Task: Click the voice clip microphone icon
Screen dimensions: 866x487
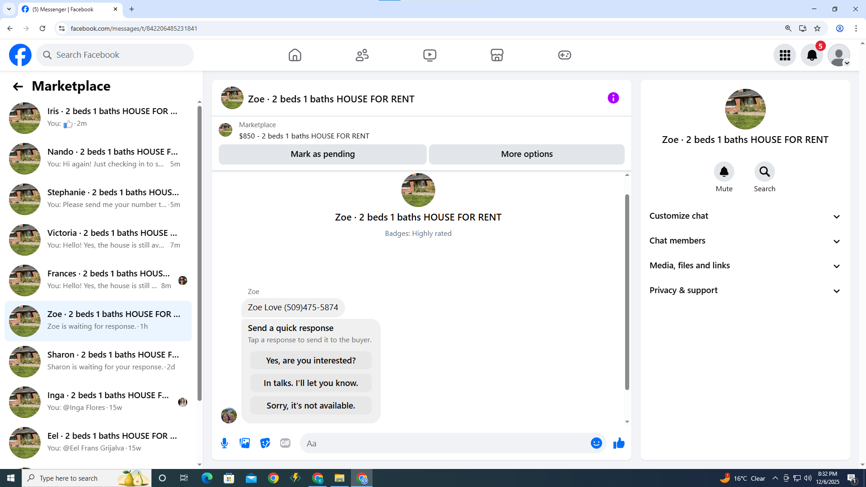Action: (x=224, y=443)
